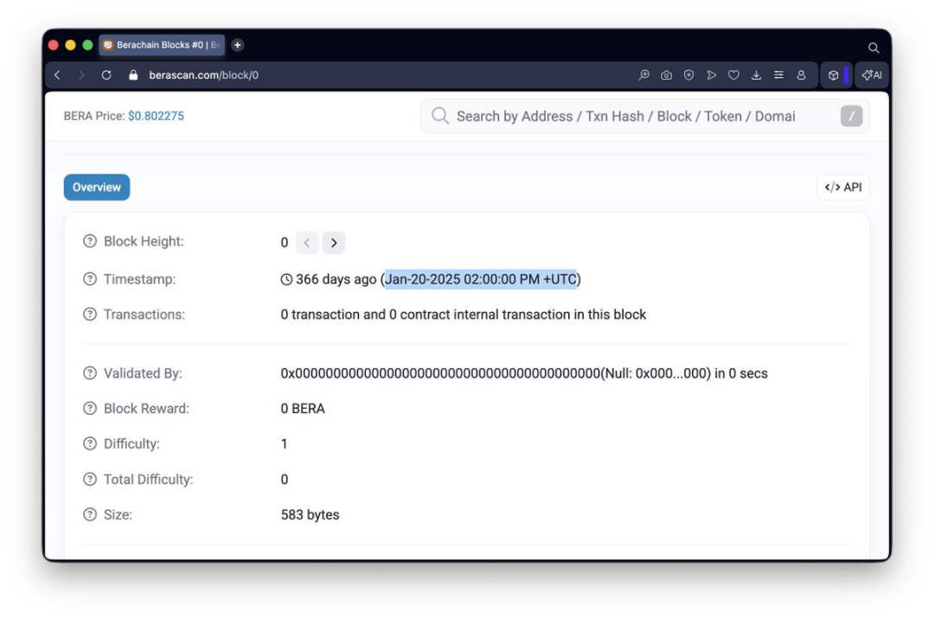
Task: Click the browser reload icon
Action: coord(106,75)
